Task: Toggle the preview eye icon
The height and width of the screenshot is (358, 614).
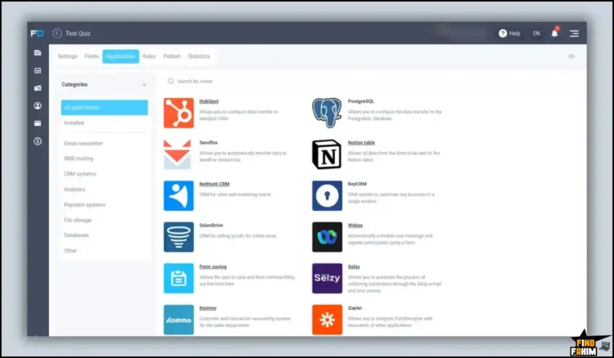Action: pyautogui.click(x=571, y=56)
